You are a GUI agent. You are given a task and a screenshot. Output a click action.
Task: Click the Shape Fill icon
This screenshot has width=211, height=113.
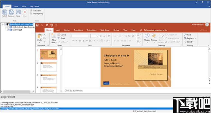click(x=166, y=35)
